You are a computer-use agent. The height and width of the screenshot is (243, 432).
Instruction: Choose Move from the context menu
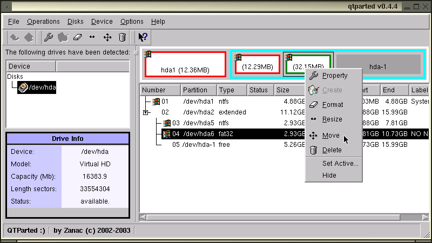coord(334,136)
